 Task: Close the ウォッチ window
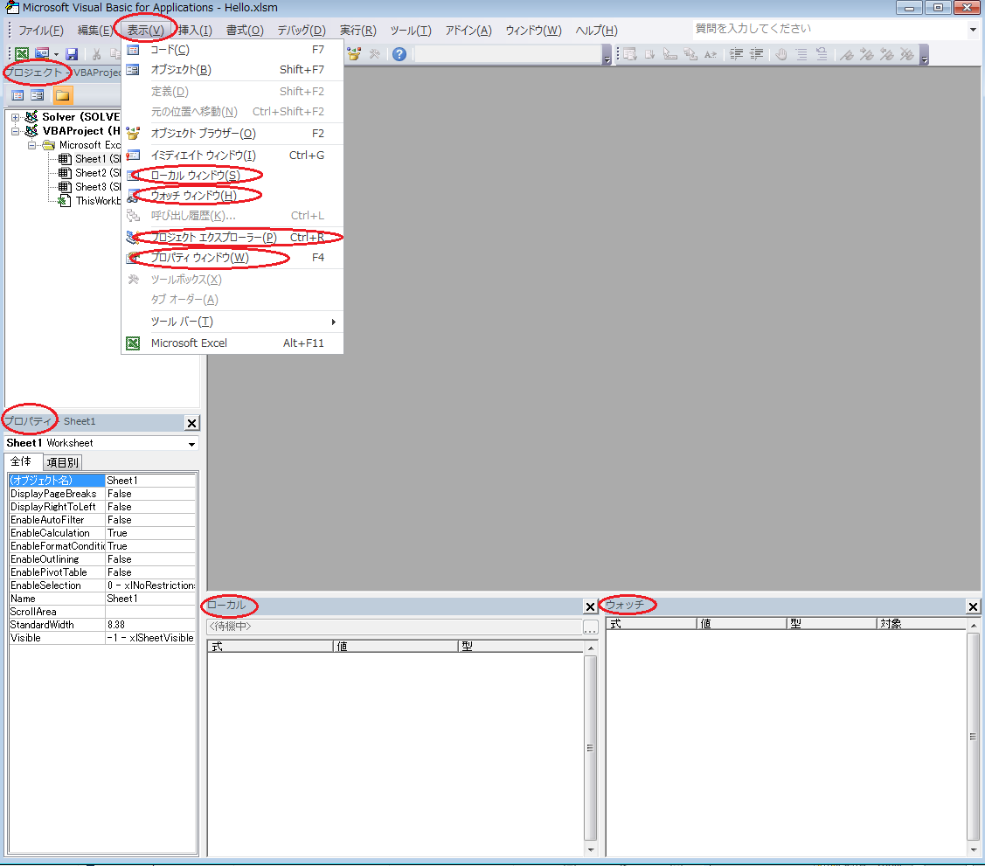coord(973,606)
